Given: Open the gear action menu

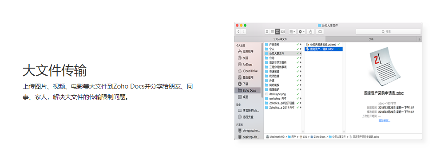Looking at the screenshot, I should click(302, 31).
